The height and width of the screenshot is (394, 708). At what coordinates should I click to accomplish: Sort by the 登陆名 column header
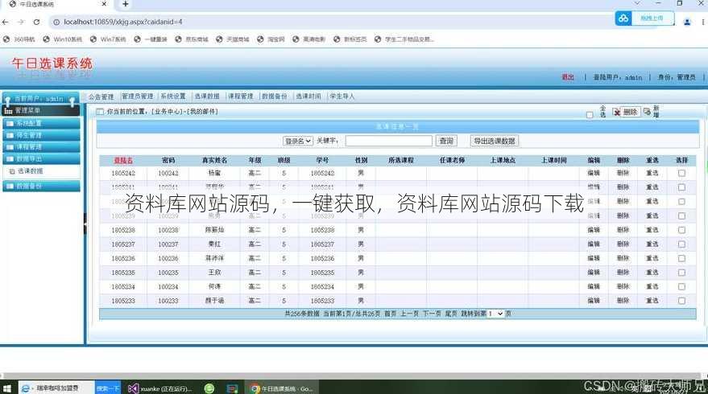(123, 161)
